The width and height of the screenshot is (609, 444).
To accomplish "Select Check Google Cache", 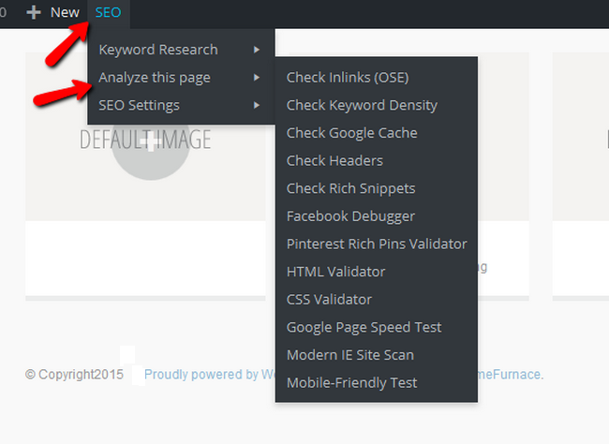I will click(x=351, y=133).
